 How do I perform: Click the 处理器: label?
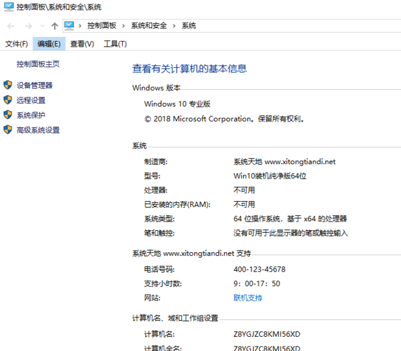point(156,190)
